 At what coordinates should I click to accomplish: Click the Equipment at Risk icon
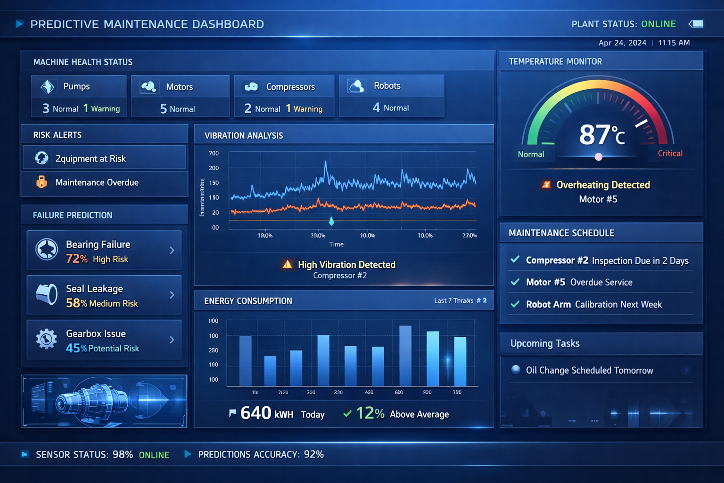pos(41,158)
